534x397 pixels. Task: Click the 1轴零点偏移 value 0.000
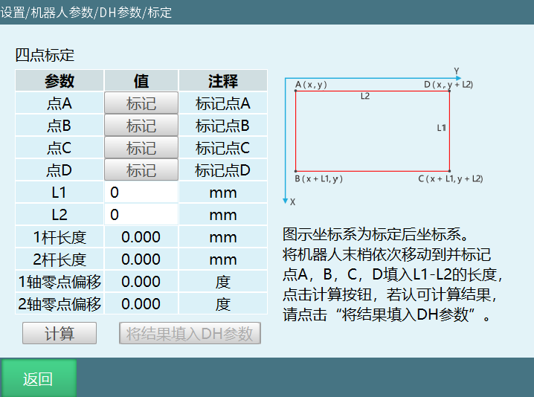141,282
